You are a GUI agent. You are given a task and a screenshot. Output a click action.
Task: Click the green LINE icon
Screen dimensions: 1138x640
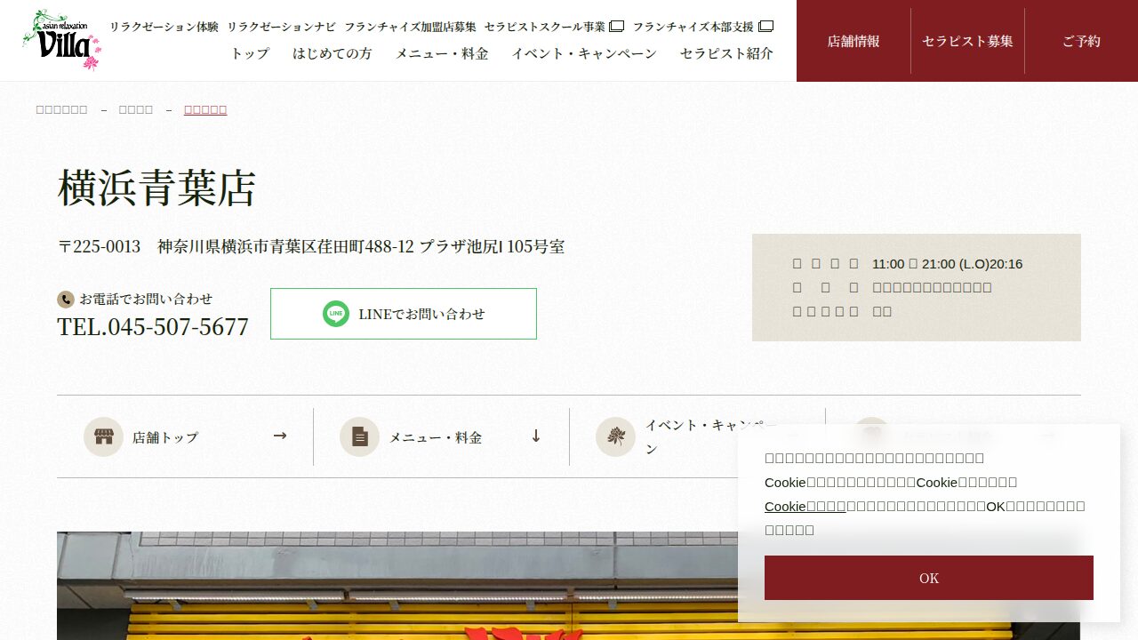(x=336, y=314)
